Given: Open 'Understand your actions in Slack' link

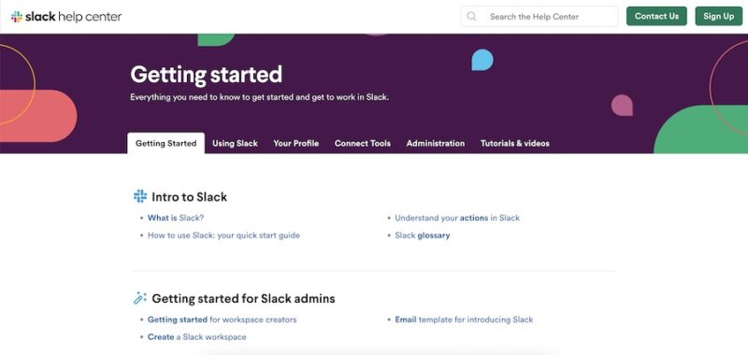Looking at the screenshot, I should pyautogui.click(x=457, y=218).
